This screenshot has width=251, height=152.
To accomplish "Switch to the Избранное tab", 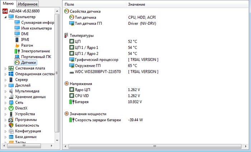I will coord(28,4).
